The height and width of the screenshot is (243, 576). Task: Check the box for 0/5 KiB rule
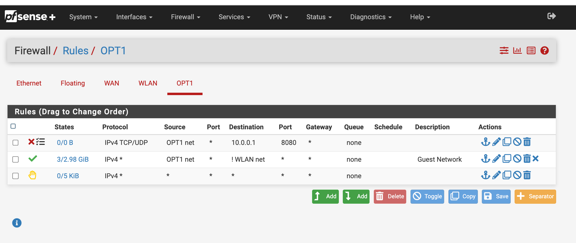(15, 176)
